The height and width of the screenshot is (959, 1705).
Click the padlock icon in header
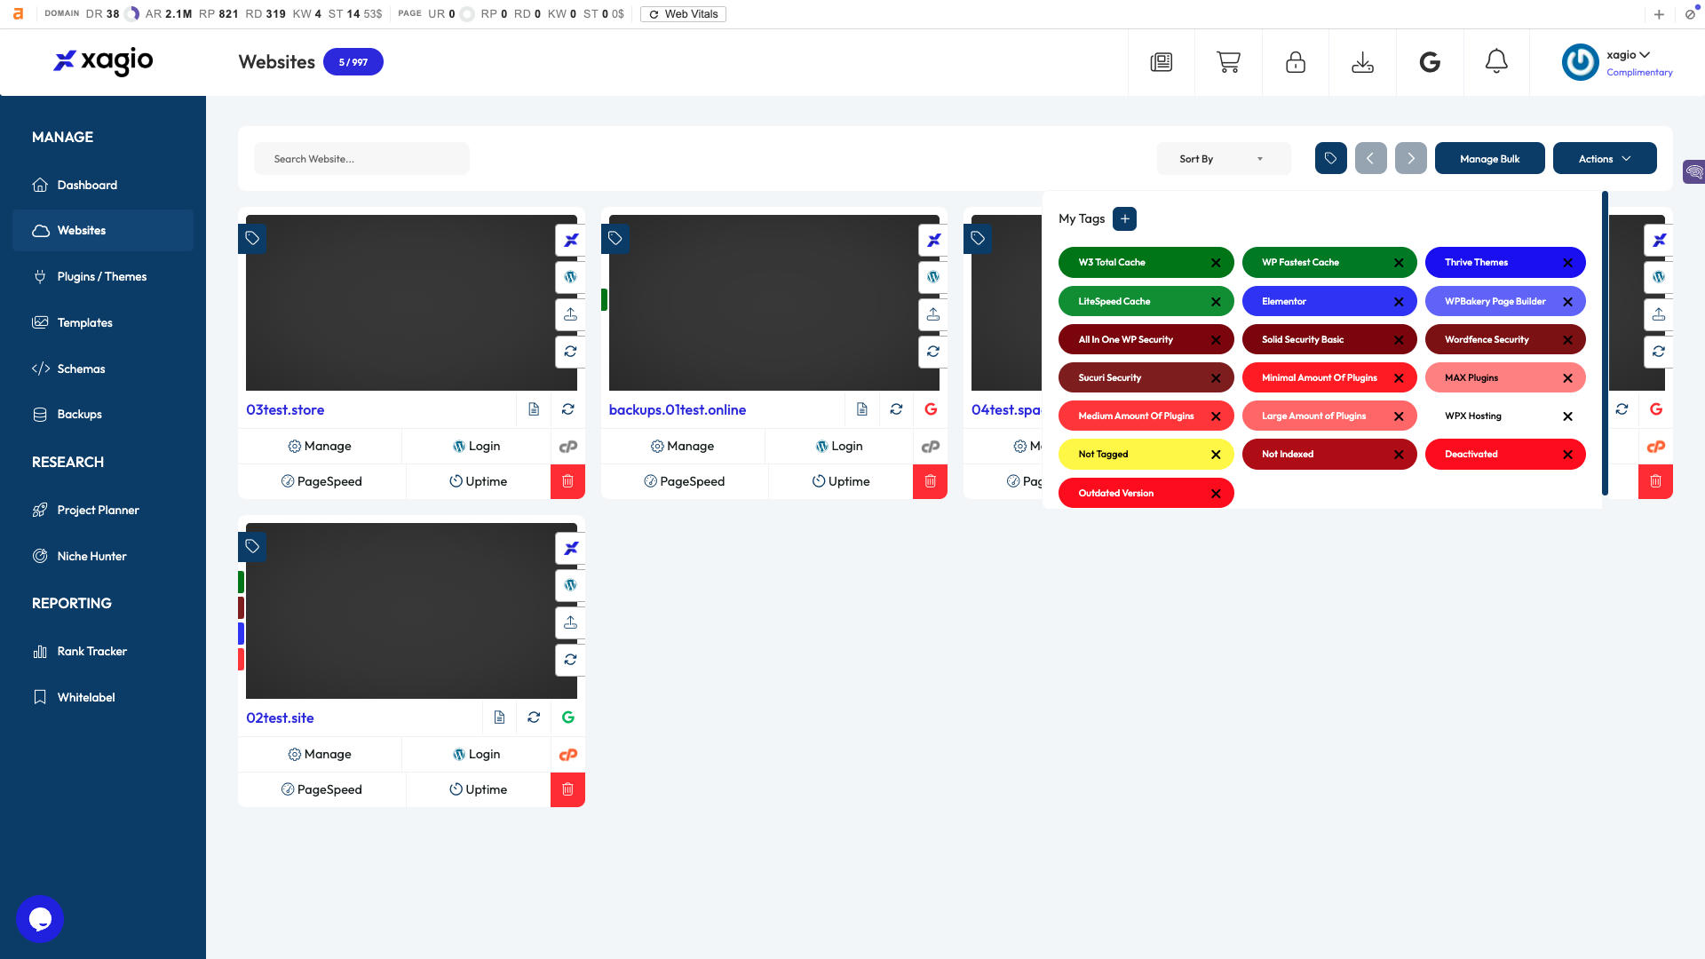click(1296, 62)
